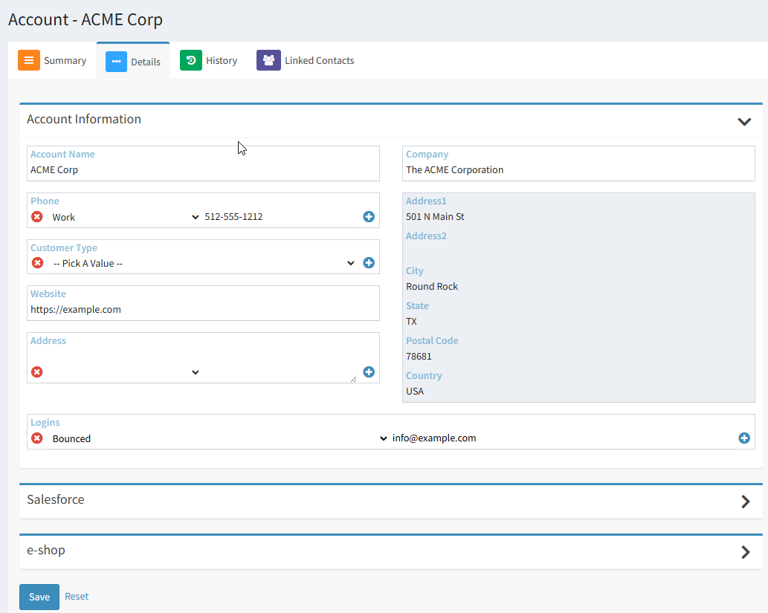Remove the Work phone entry
This screenshot has height=613, width=768.
(x=36, y=216)
